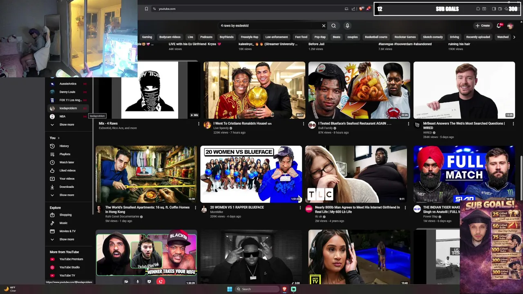Select the Law enforcement chip
Viewport: 523px width, 294px height.
pos(277,37)
